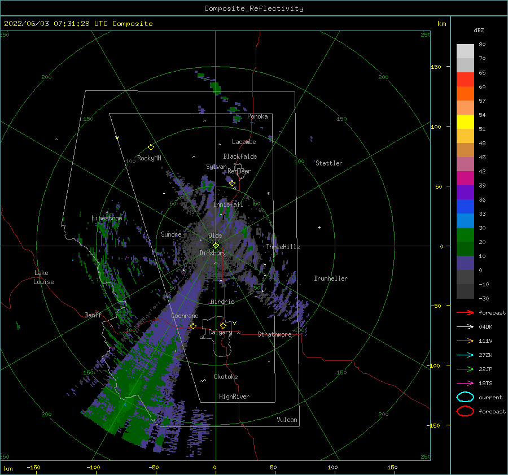Click the Okotoks city label

click(x=226, y=377)
